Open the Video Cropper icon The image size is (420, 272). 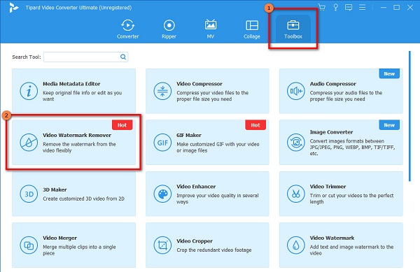pyautogui.click(x=162, y=245)
